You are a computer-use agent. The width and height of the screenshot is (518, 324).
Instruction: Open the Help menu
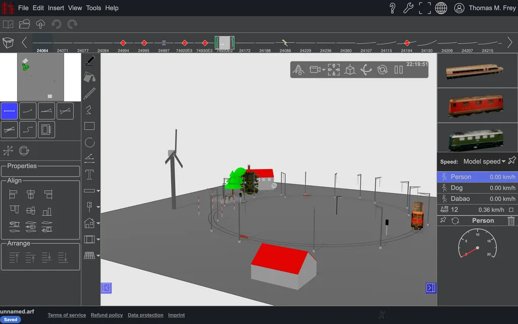(x=112, y=8)
